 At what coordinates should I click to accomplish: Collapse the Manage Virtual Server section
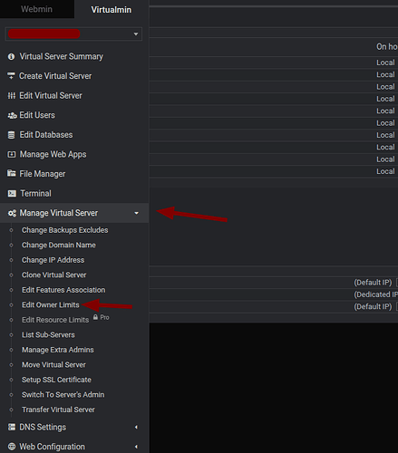click(136, 213)
